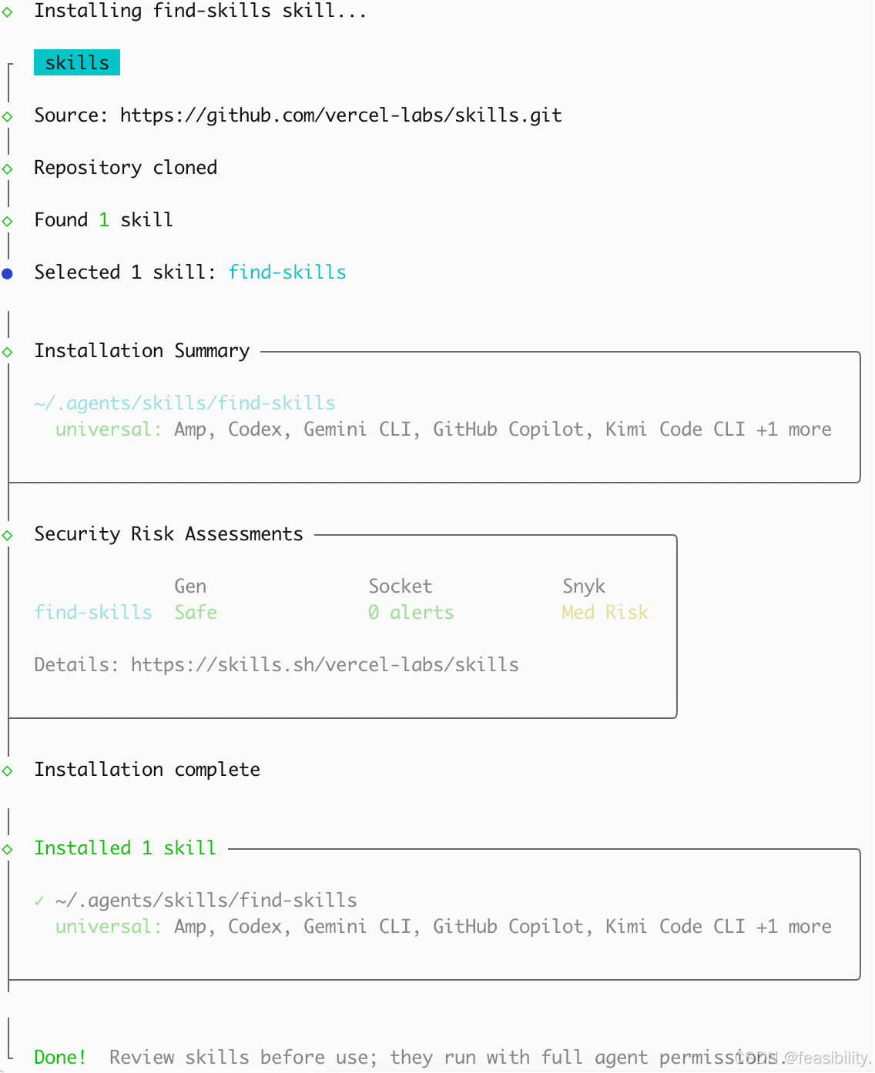Viewport: 875px width, 1073px height.
Task: Click the diamond icon beside Installing find-skills
Action: (8, 12)
